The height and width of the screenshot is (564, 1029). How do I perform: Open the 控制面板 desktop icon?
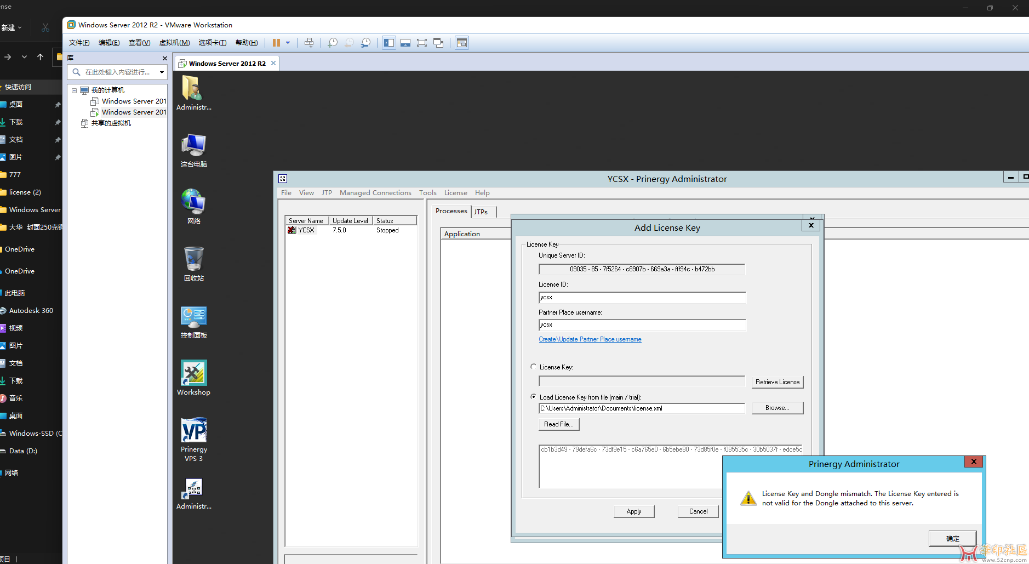pyautogui.click(x=193, y=322)
